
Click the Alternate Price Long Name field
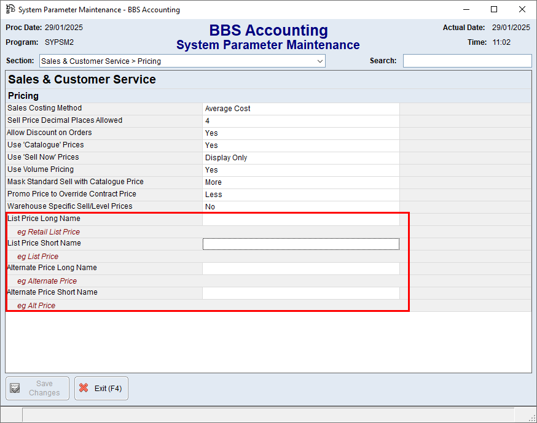(300, 268)
